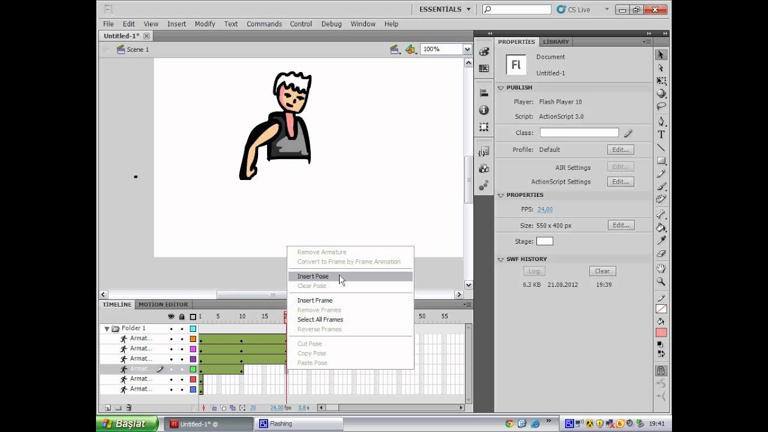Image resolution: width=768 pixels, height=432 pixels.
Task: Select the Rectangle tool
Action: pos(661,161)
